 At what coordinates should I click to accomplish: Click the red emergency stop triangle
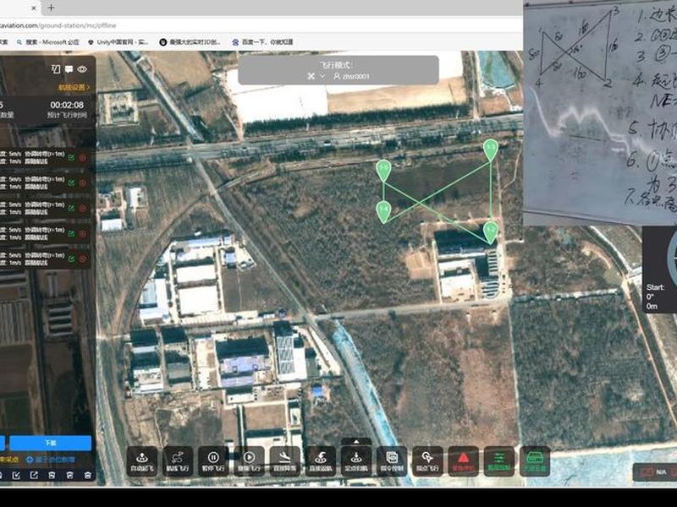click(x=463, y=461)
